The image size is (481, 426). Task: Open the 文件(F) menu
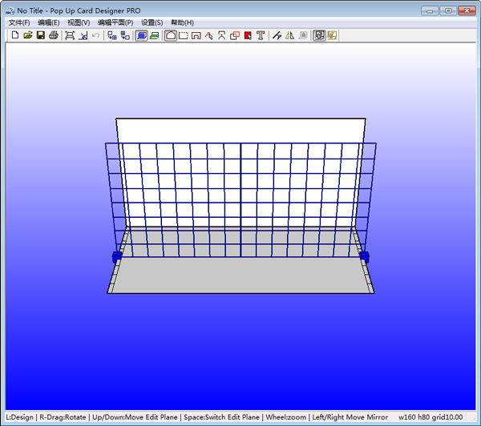[x=19, y=22]
